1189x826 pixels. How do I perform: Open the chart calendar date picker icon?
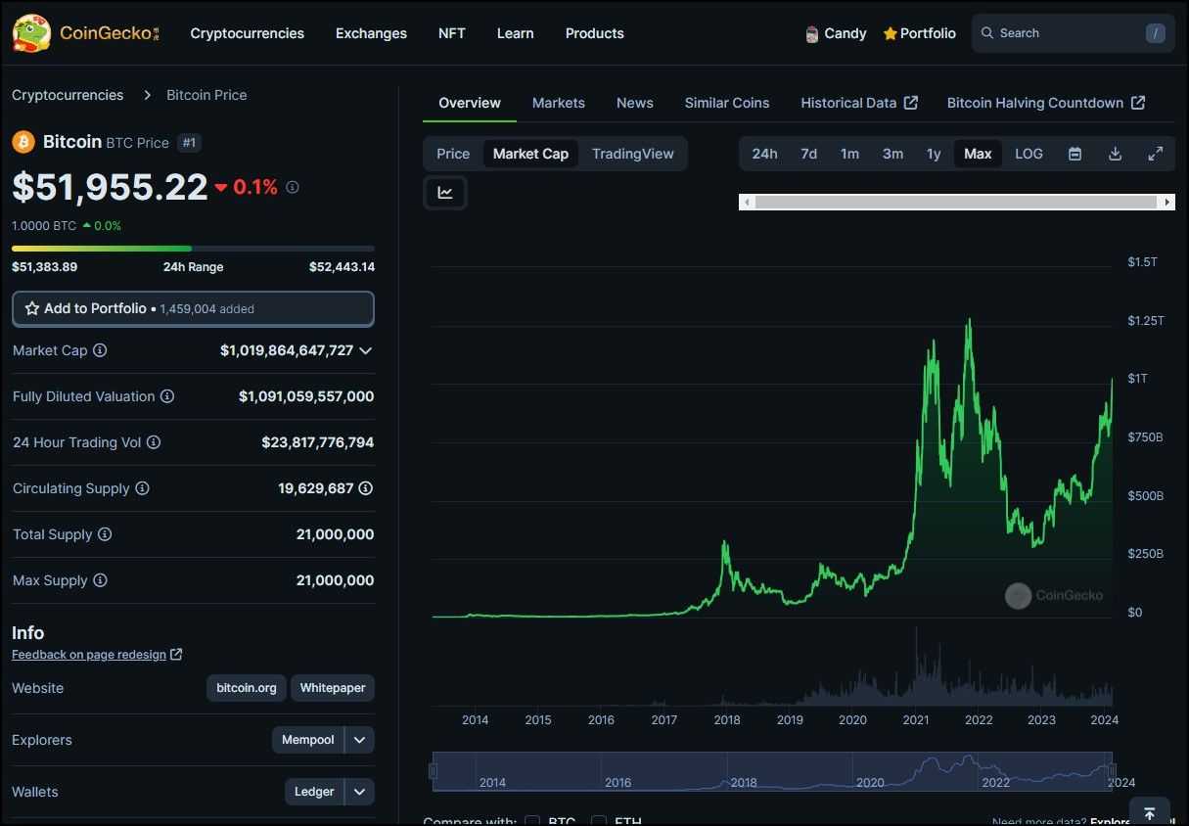pyautogui.click(x=1075, y=154)
